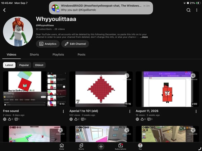The image size is (202, 151).
Task: Open the window room gameplay video thumbnail
Action: point(101,134)
